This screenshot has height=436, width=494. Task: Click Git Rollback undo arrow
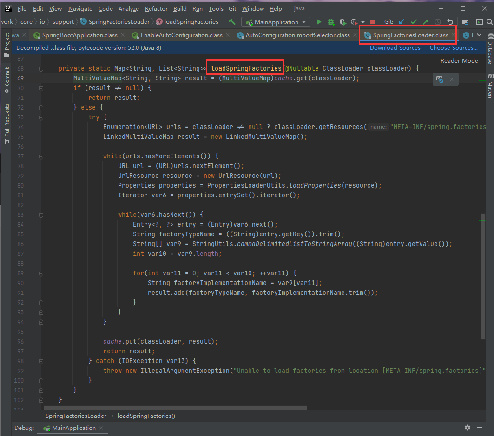point(450,22)
